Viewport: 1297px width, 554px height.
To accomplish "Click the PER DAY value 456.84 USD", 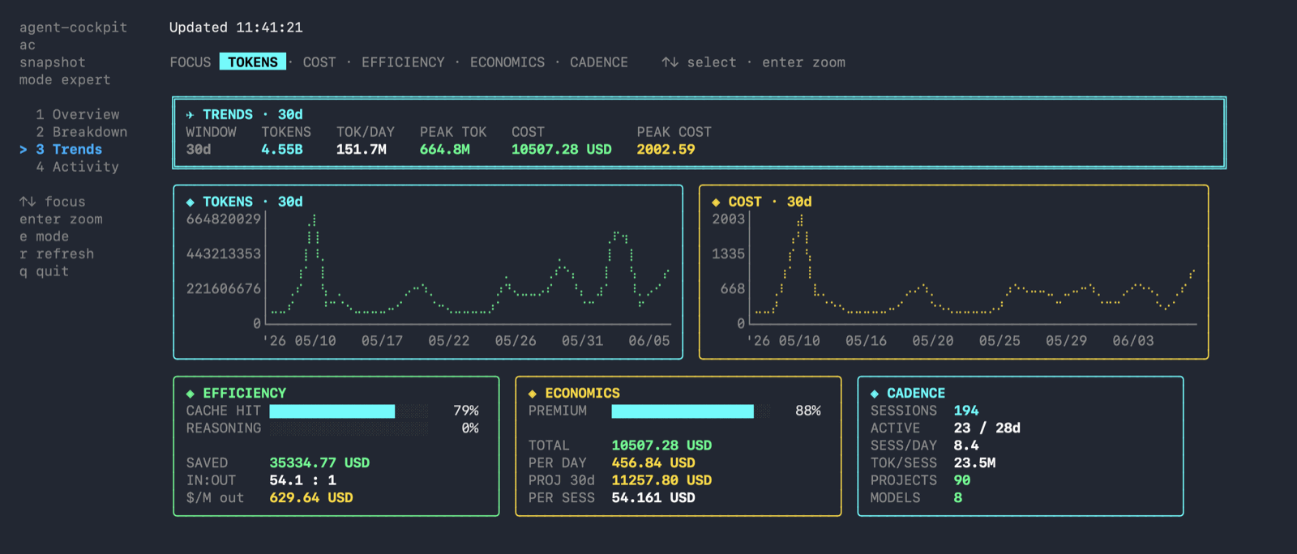I will 653,463.
